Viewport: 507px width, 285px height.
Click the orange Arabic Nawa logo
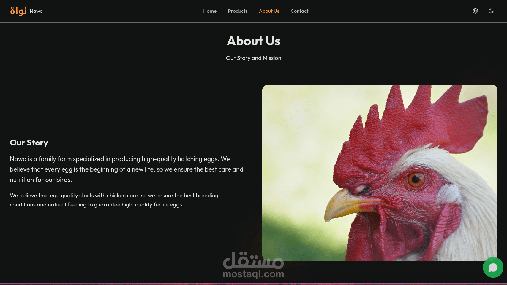point(18,11)
